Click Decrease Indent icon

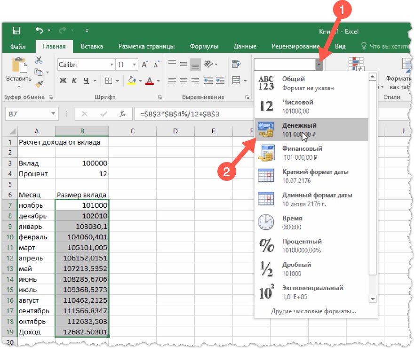pyautogui.click(x=208, y=80)
